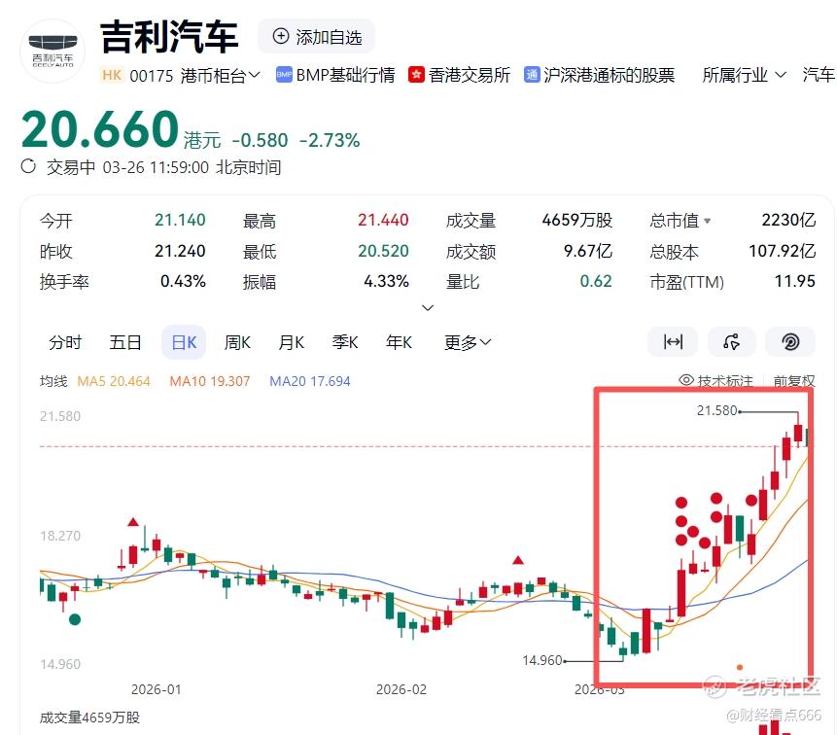The width and height of the screenshot is (837, 735).
Task: Switch to the 季K tab
Action: (x=345, y=342)
